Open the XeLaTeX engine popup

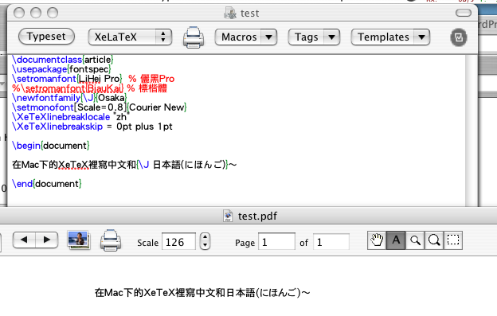(130, 37)
